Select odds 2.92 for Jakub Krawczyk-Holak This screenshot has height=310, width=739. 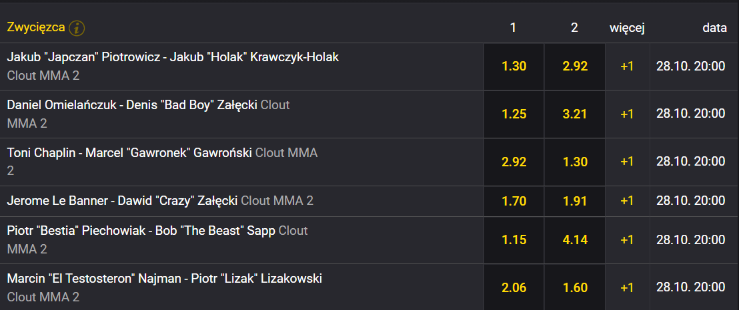pyautogui.click(x=574, y=67)
